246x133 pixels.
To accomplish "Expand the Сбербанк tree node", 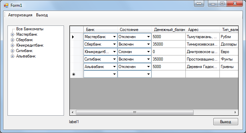I will click(12, 40).
